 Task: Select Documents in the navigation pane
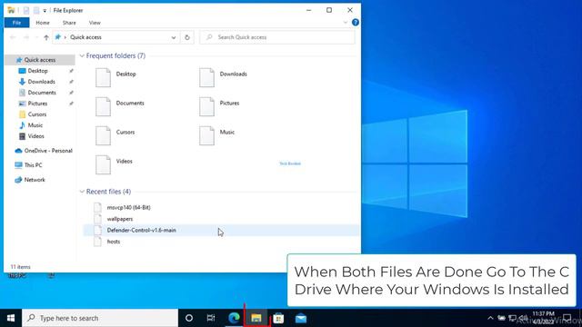pyautogui.click(x=42, y=93)
